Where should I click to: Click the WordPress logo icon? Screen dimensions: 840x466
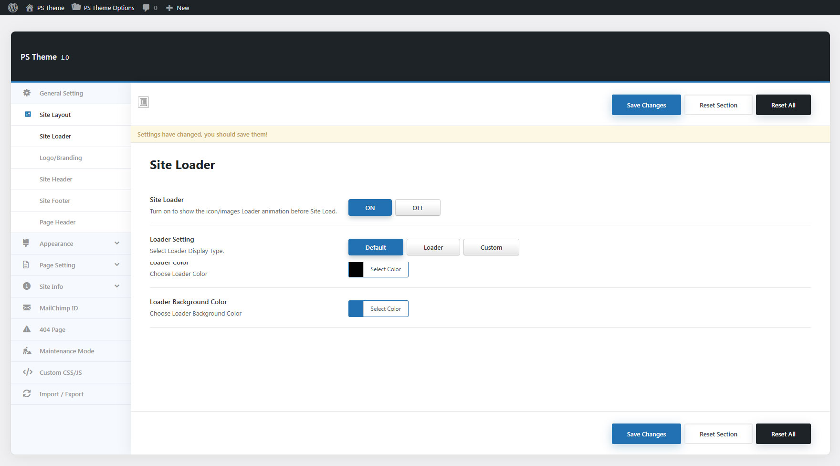pyautogui.click(x=13, y=8)
